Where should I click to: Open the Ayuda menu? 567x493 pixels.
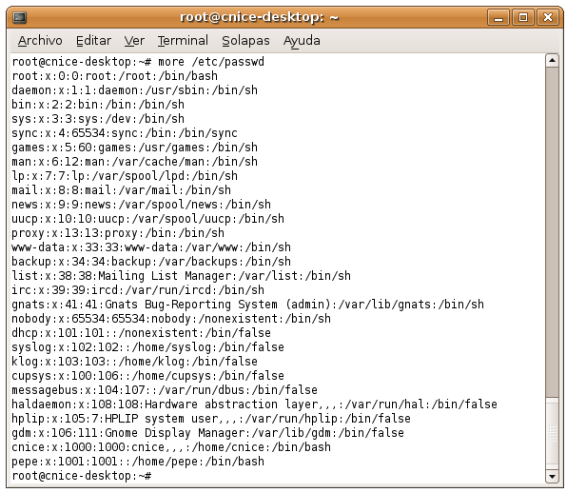302,41
